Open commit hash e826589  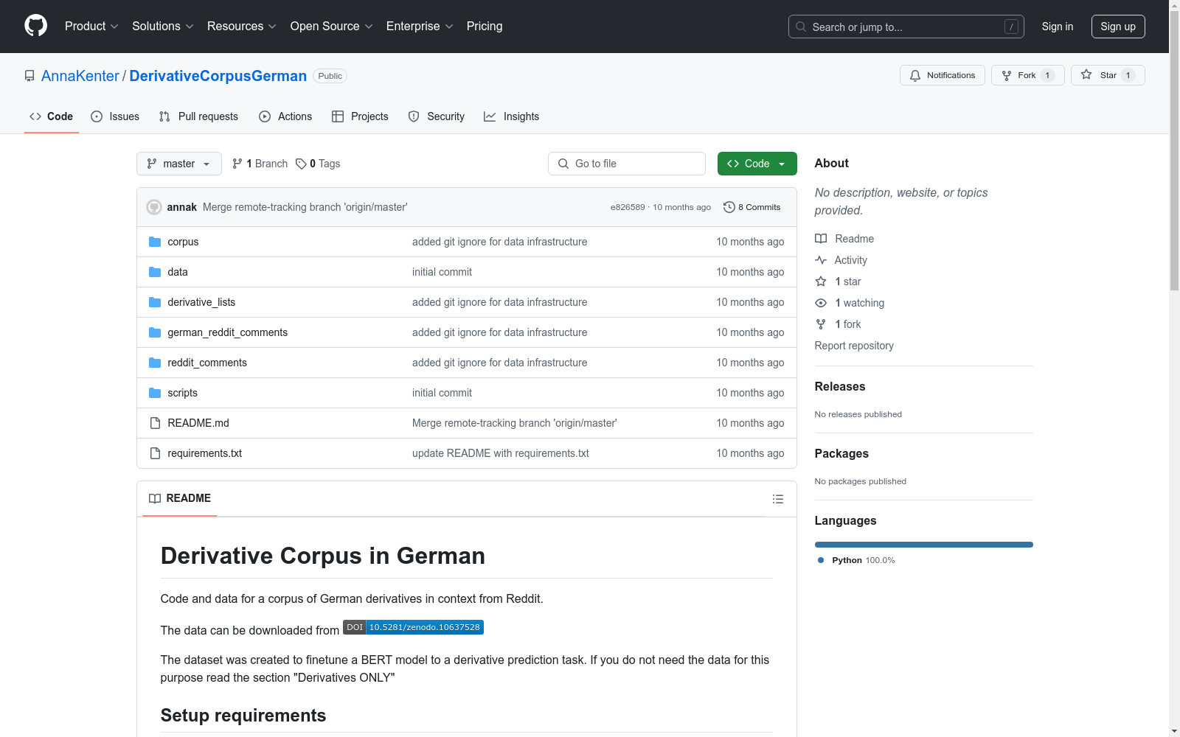[628, 207]
